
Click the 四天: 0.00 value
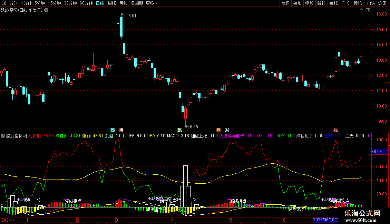point(334,136)
